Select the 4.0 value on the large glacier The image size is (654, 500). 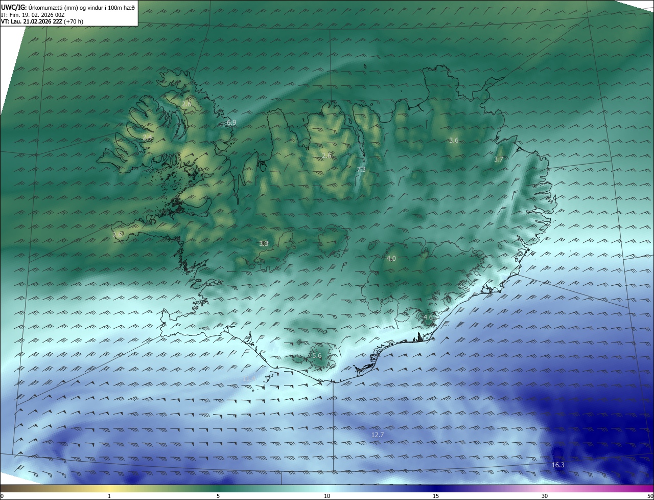391,259
